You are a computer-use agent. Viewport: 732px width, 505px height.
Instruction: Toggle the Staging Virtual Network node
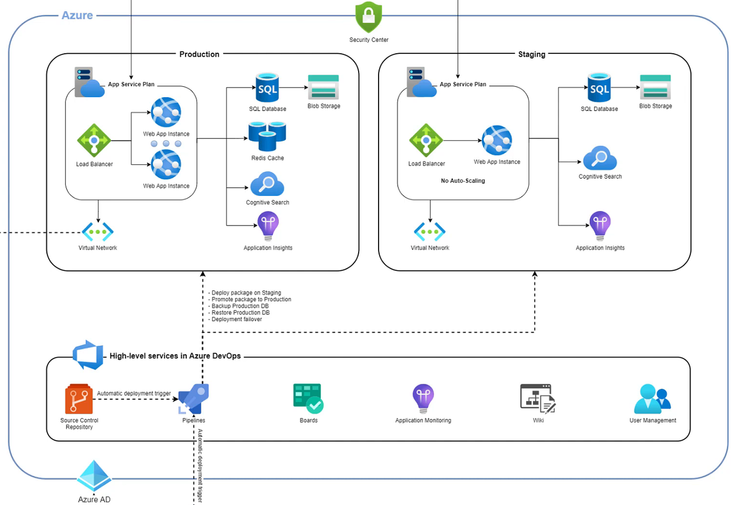(429, 230)
